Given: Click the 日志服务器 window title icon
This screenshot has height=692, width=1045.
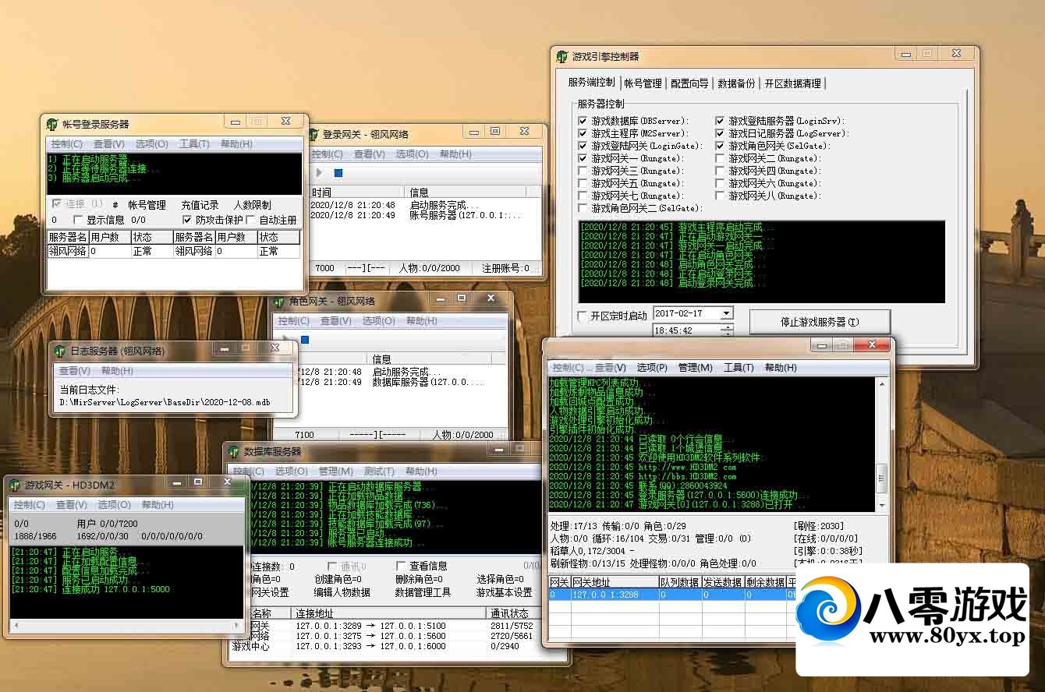Looking at the screenshot, I should 61,351.
